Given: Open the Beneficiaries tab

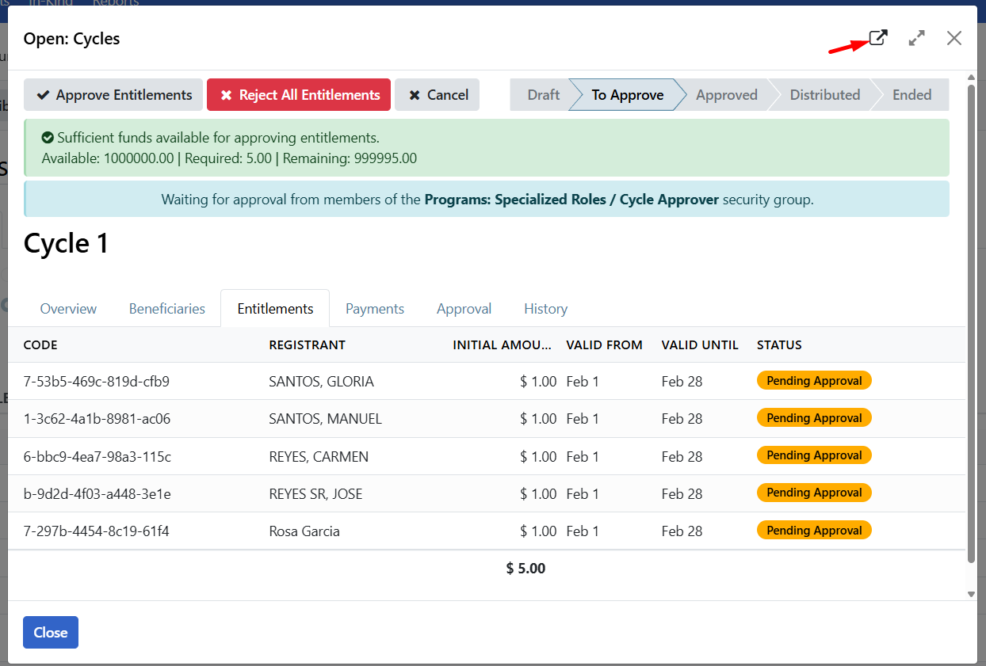Looking at the screenshot, I should pos(166,309).
